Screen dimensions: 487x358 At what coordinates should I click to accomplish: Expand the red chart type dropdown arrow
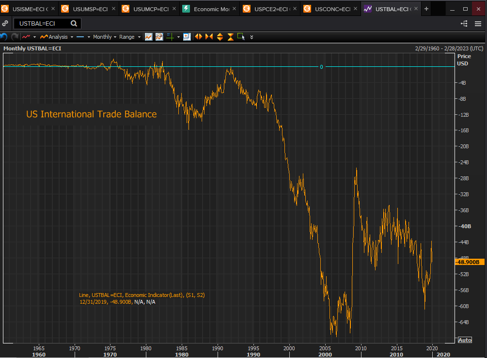[x=34, y=37]
